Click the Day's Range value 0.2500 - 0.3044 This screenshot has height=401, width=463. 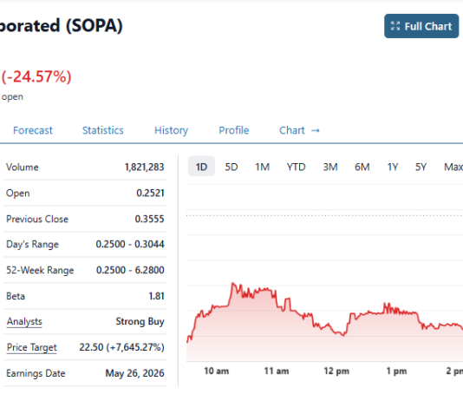click(130, 244)
